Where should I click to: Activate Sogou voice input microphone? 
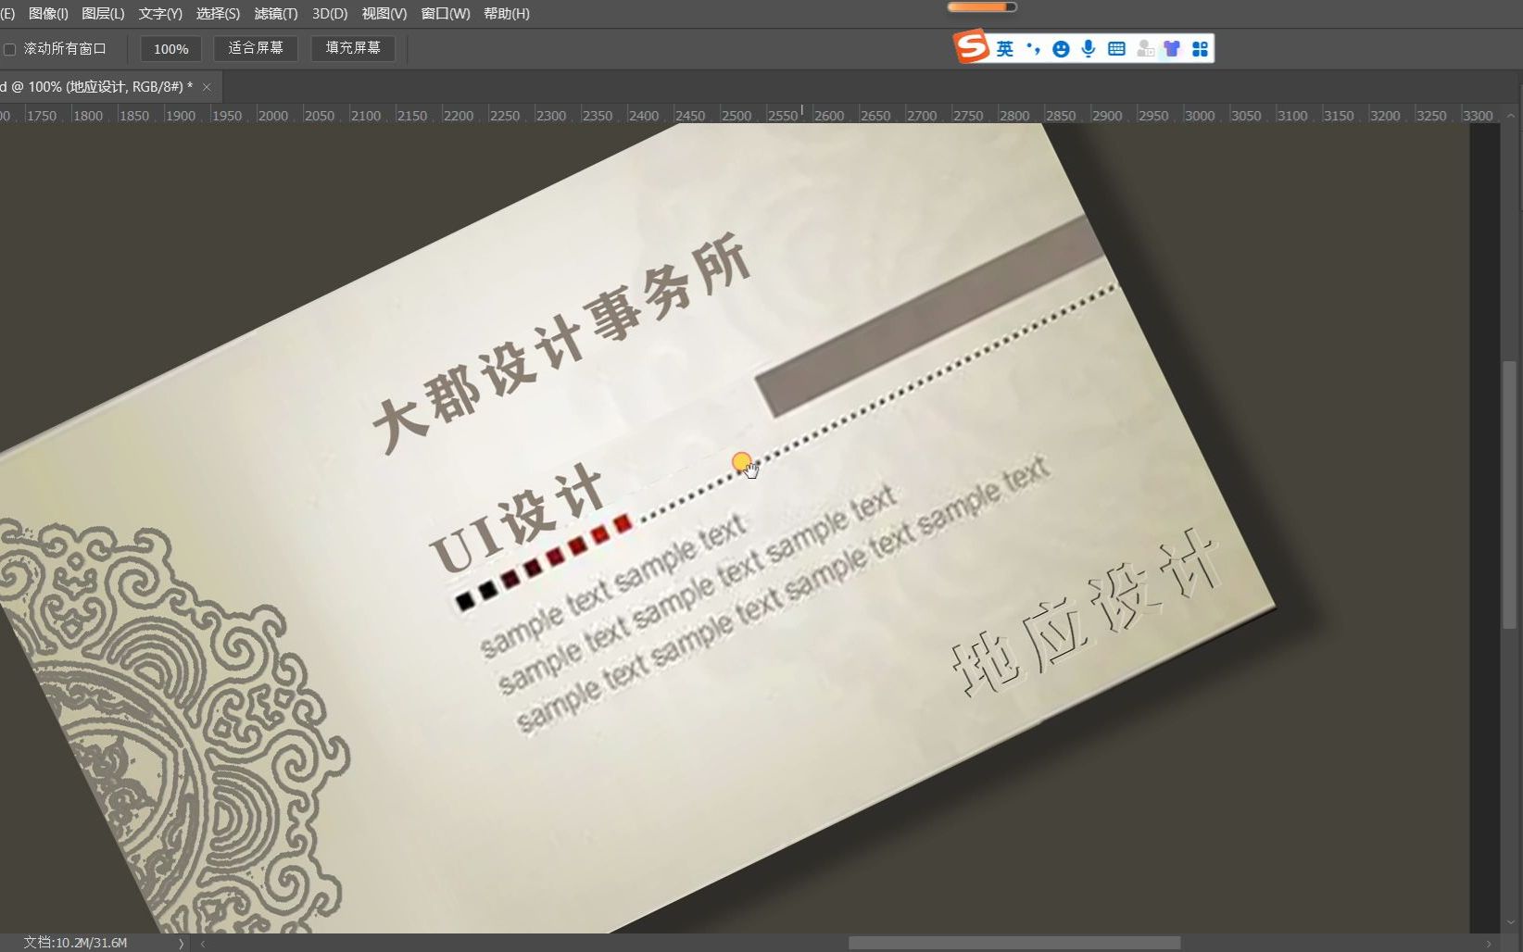[x=1089, y=49]
